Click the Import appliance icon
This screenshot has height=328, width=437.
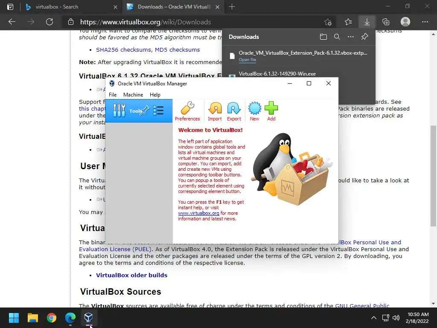(x=215, y=111)
